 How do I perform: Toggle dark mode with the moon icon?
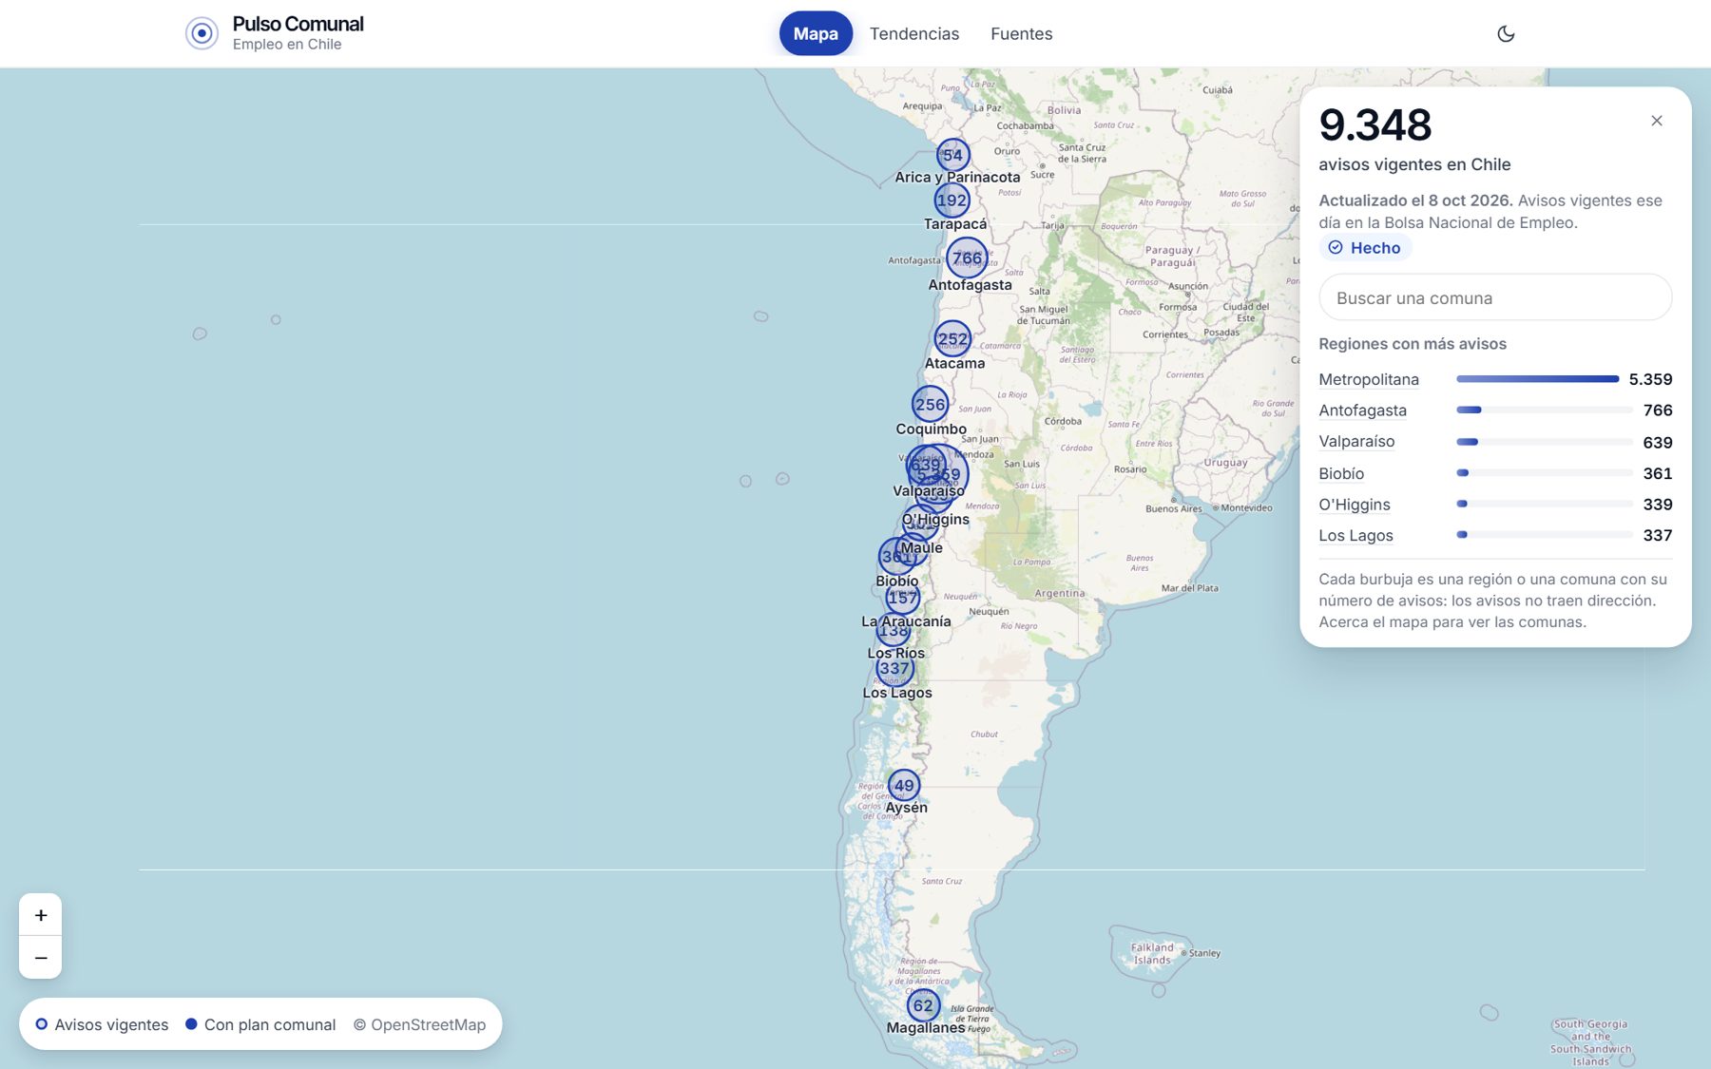(x=1506, y=34)
